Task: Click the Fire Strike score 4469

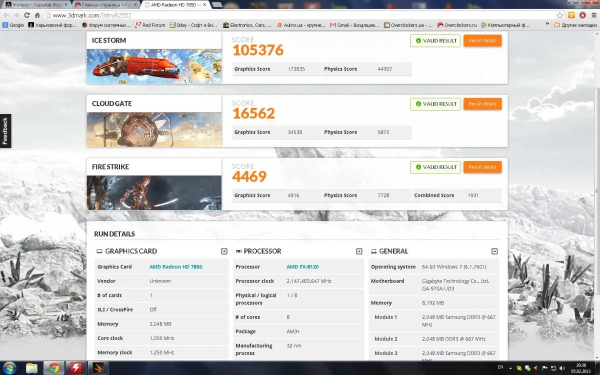Action: [249, 176]
